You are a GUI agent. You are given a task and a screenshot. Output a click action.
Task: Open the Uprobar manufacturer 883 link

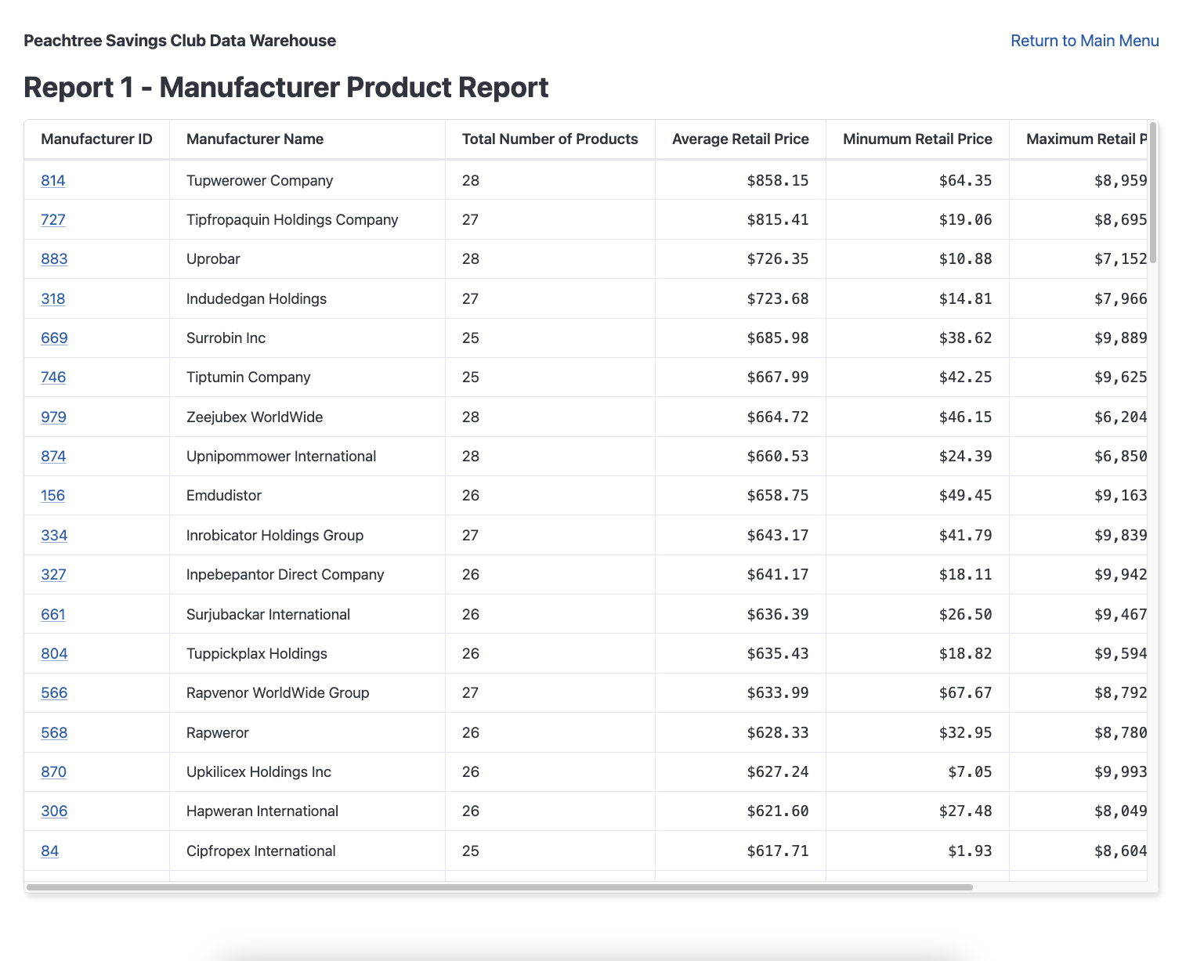coord(53,258)
